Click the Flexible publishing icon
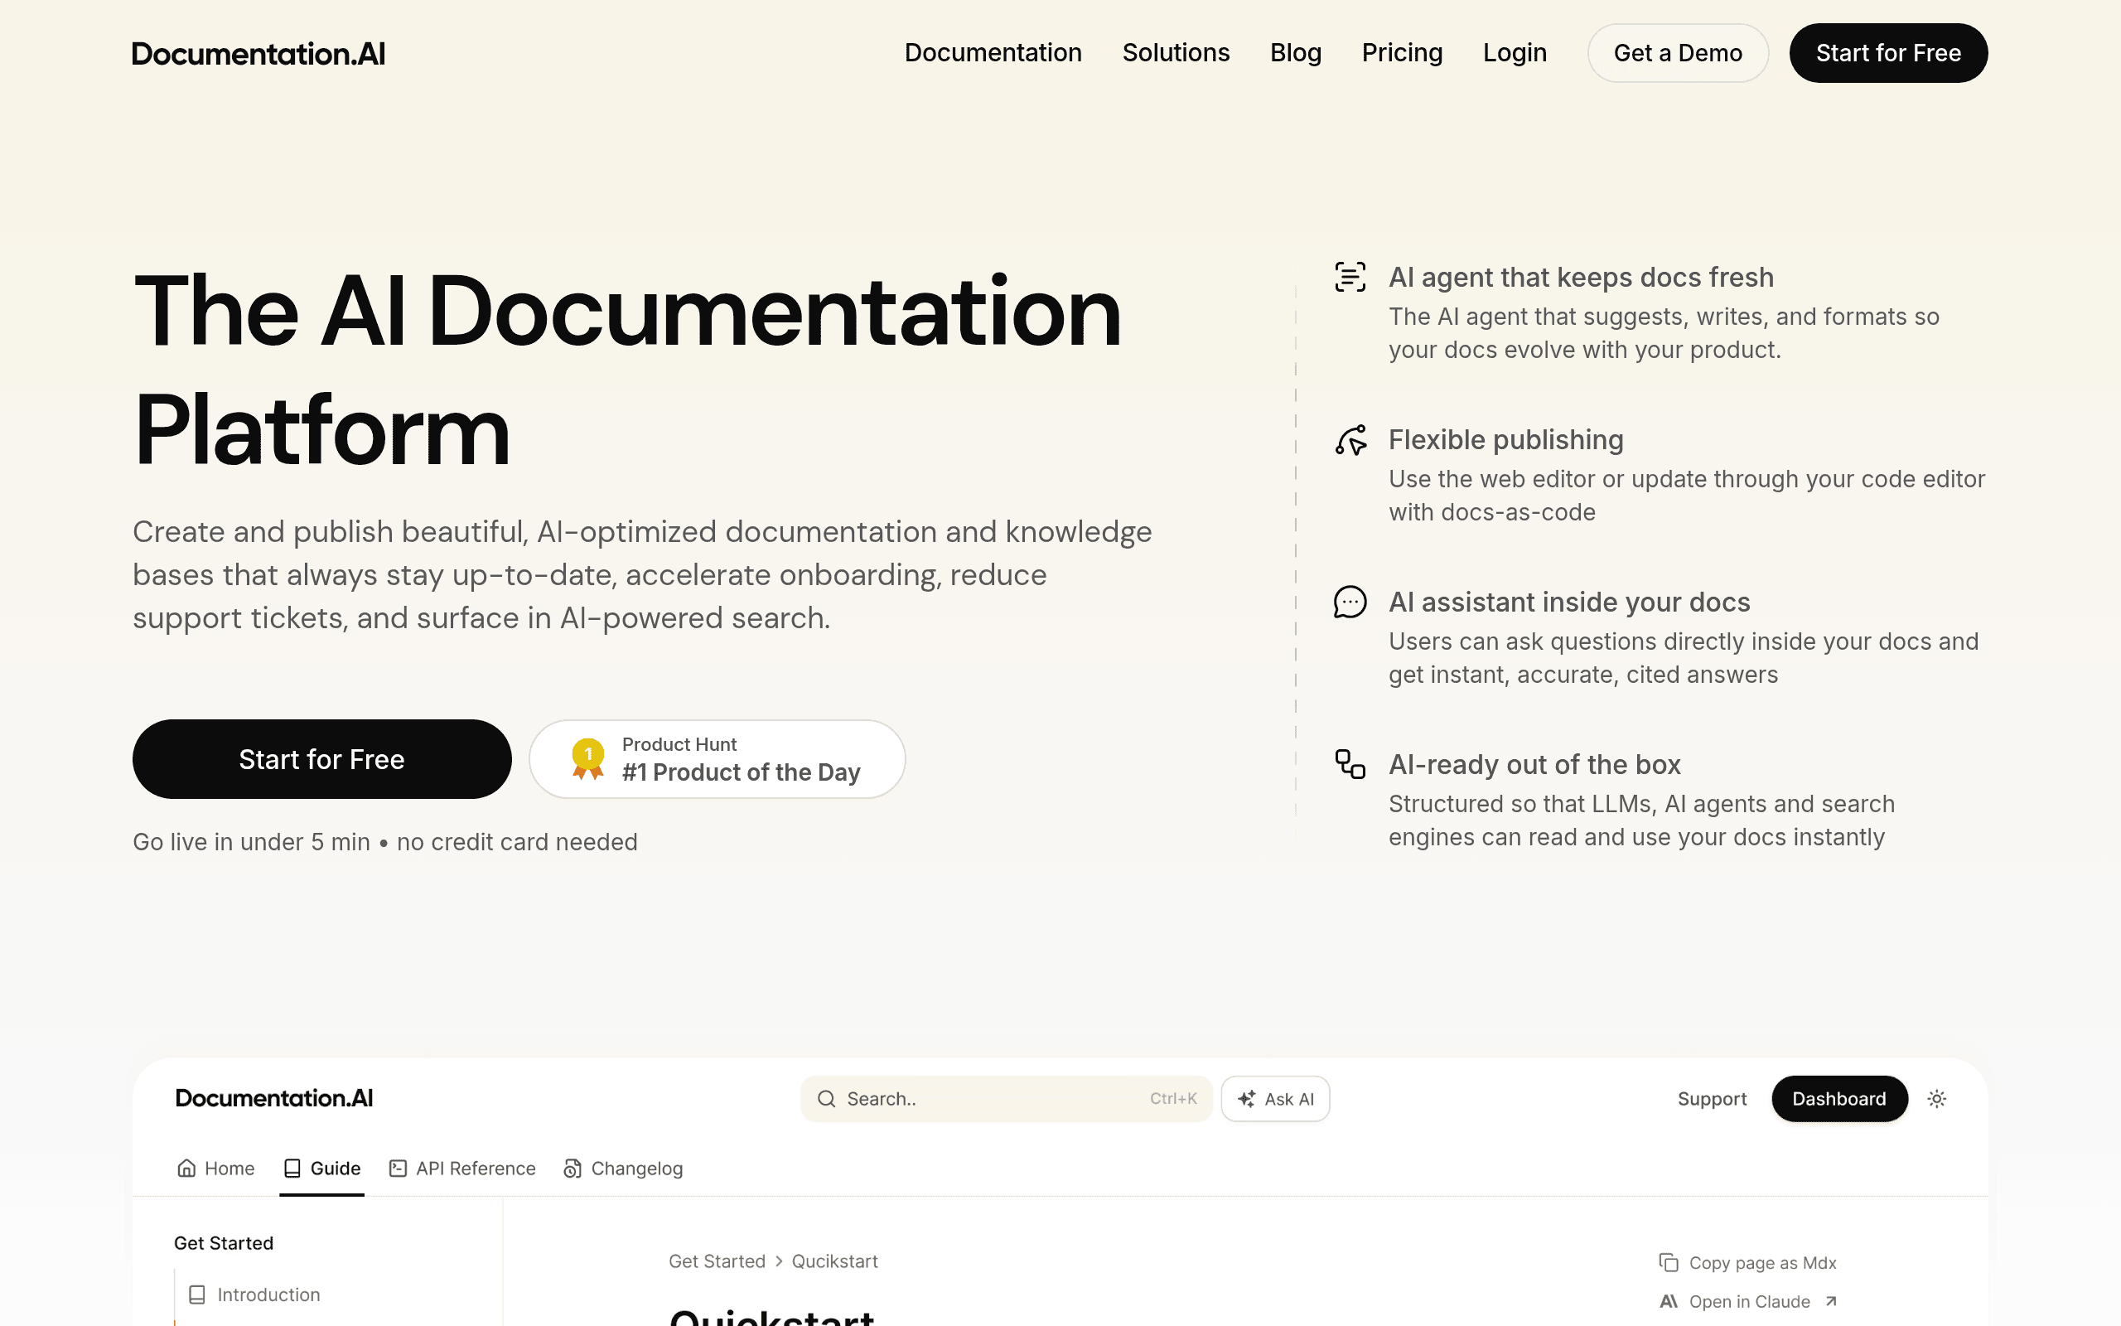This screenshot has height=1326, width=2121. [1350, 440]
